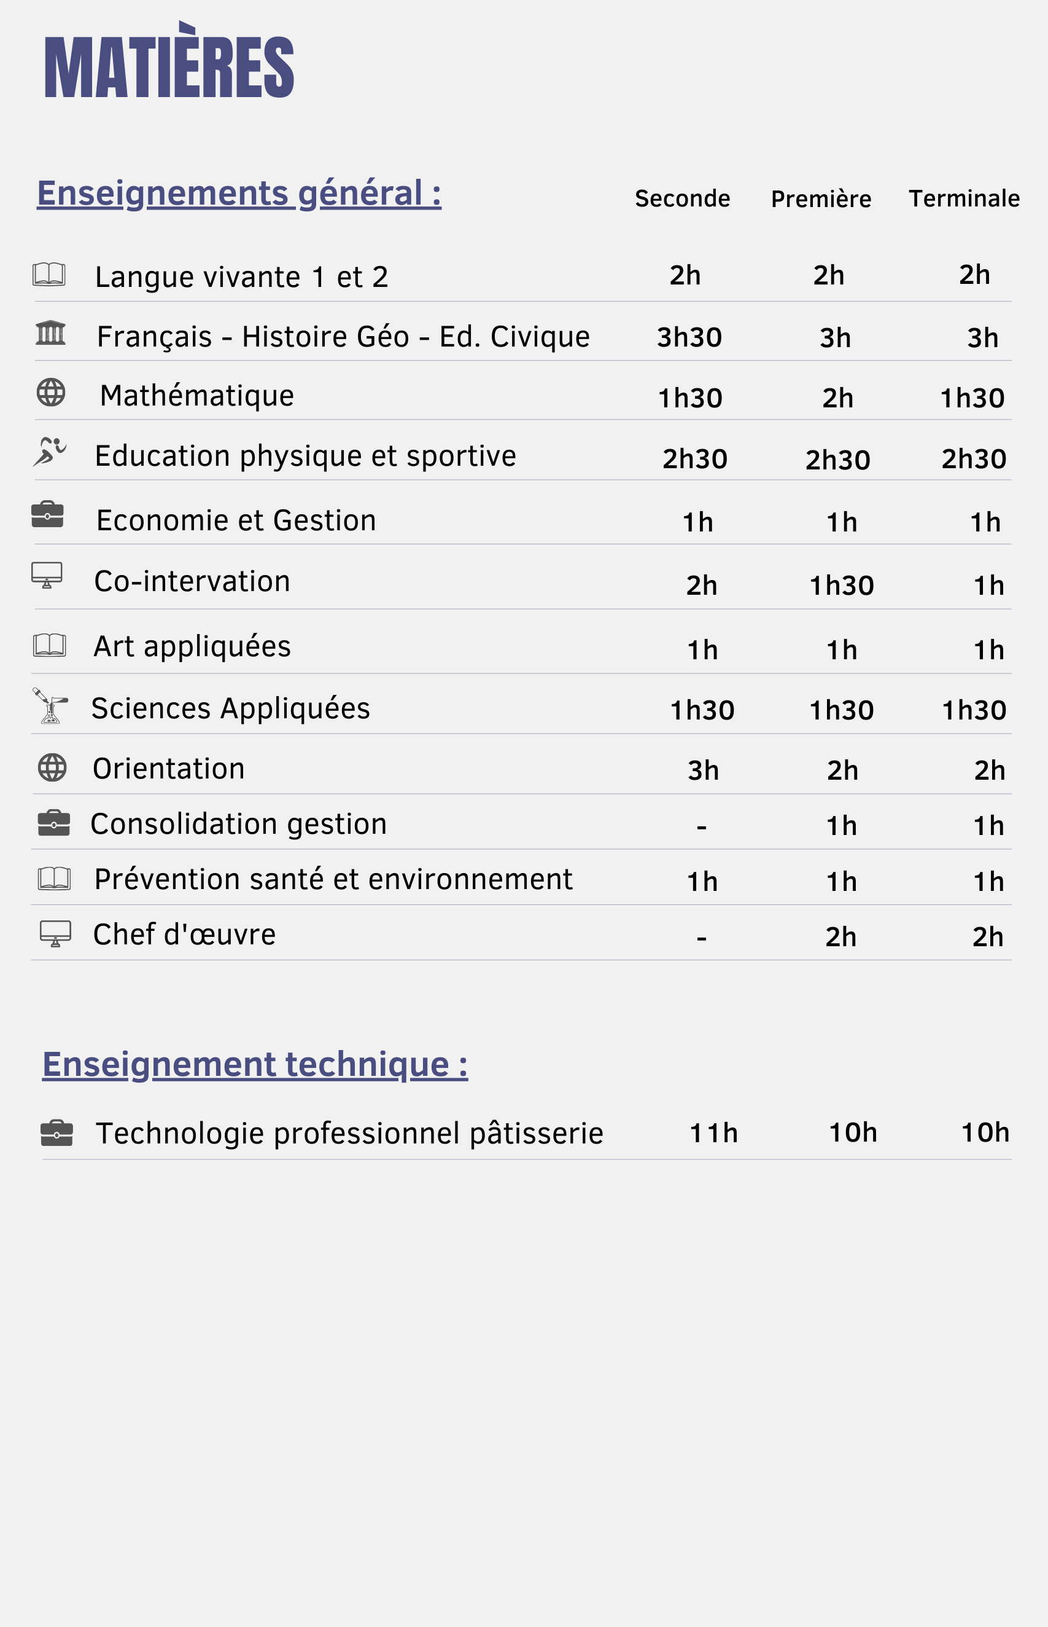Click the Prévention santé et environnement label
Viewport: 1048px width, 1627px height.
pos(333,879)
